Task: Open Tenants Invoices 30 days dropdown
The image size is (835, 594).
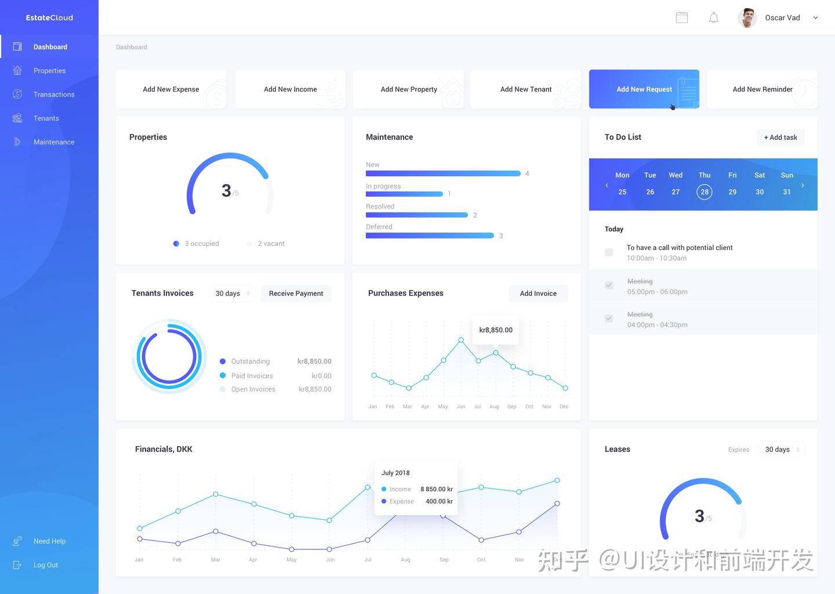Action: tap(232, 294)
